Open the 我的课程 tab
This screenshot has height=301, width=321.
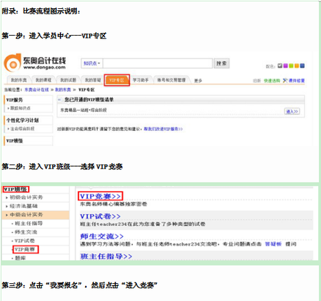point(43,80)
